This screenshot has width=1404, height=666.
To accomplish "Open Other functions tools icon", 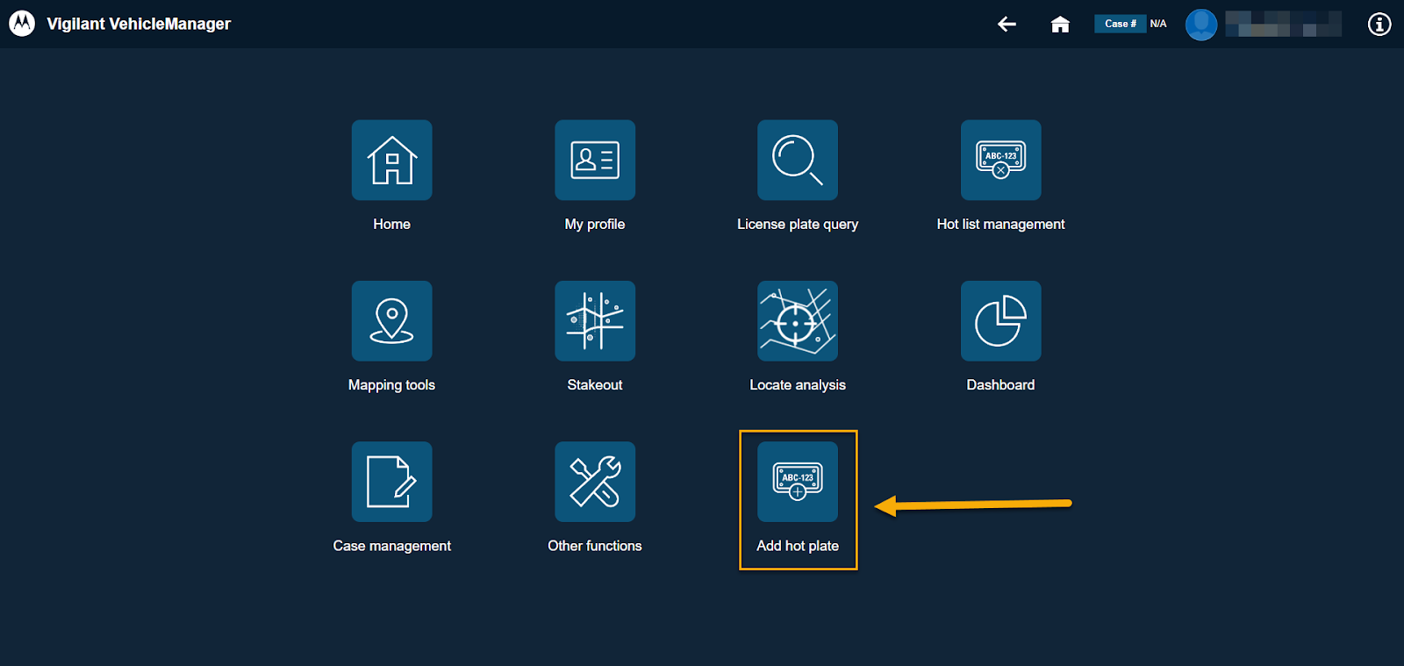I will (595, 482).
